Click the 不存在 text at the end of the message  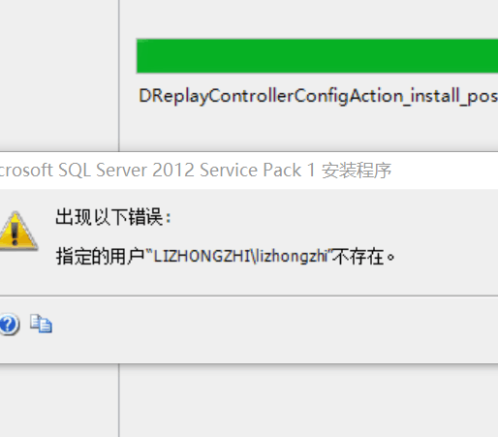[x=358, y=257]
